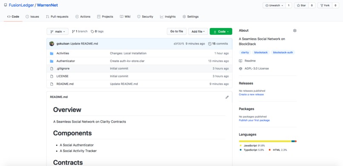
Task: Click the .gitignore file icon
Action: tap(51, 69)
